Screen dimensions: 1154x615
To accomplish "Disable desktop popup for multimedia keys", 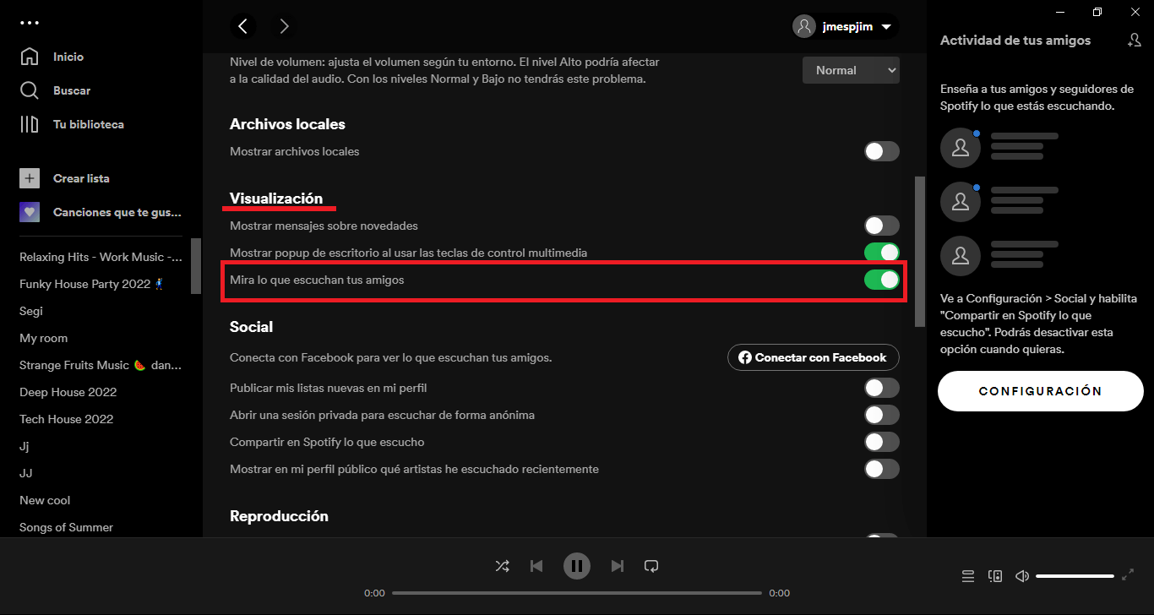I will pos(881,253).
